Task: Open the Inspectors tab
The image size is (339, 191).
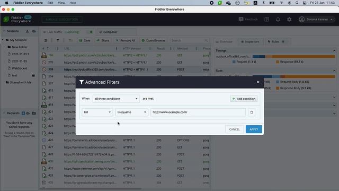Action: click(x=250, y=41)
